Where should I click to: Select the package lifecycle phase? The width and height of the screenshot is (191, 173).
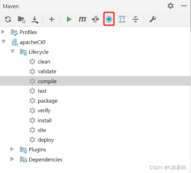point(48,101)
